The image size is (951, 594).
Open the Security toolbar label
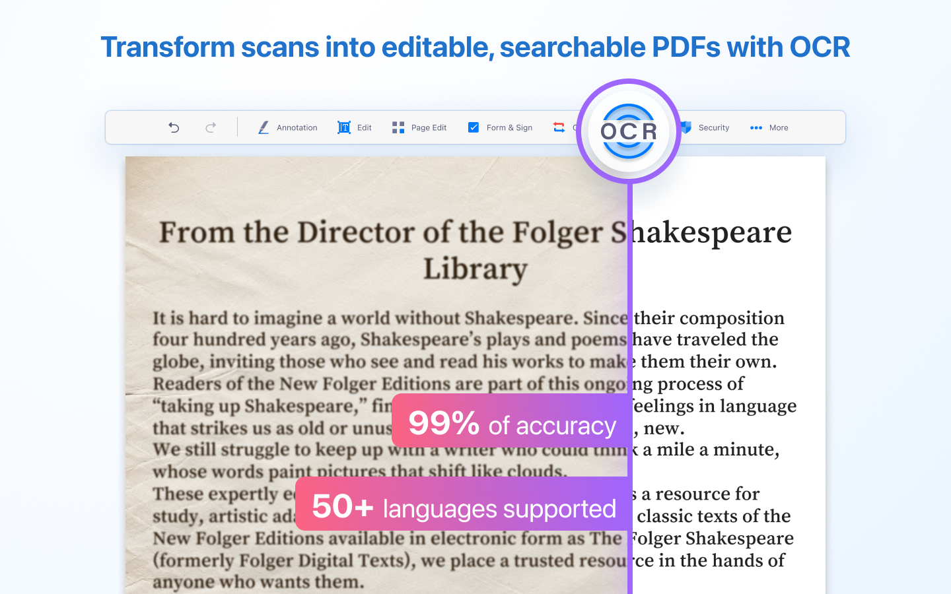tap(714, 127)
